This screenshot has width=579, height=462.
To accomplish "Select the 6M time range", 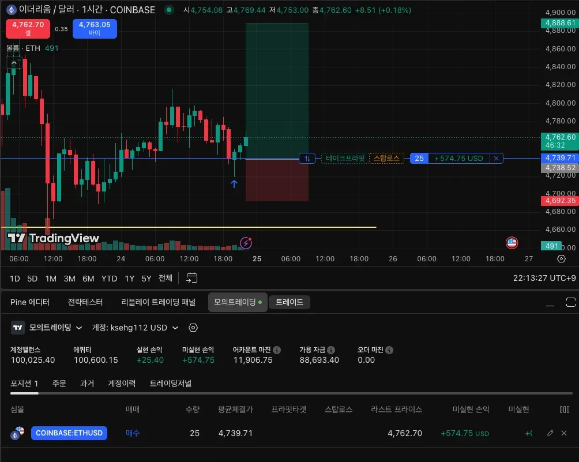I will (88, 279).
